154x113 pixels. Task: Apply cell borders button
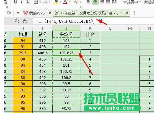pos(36,2)
